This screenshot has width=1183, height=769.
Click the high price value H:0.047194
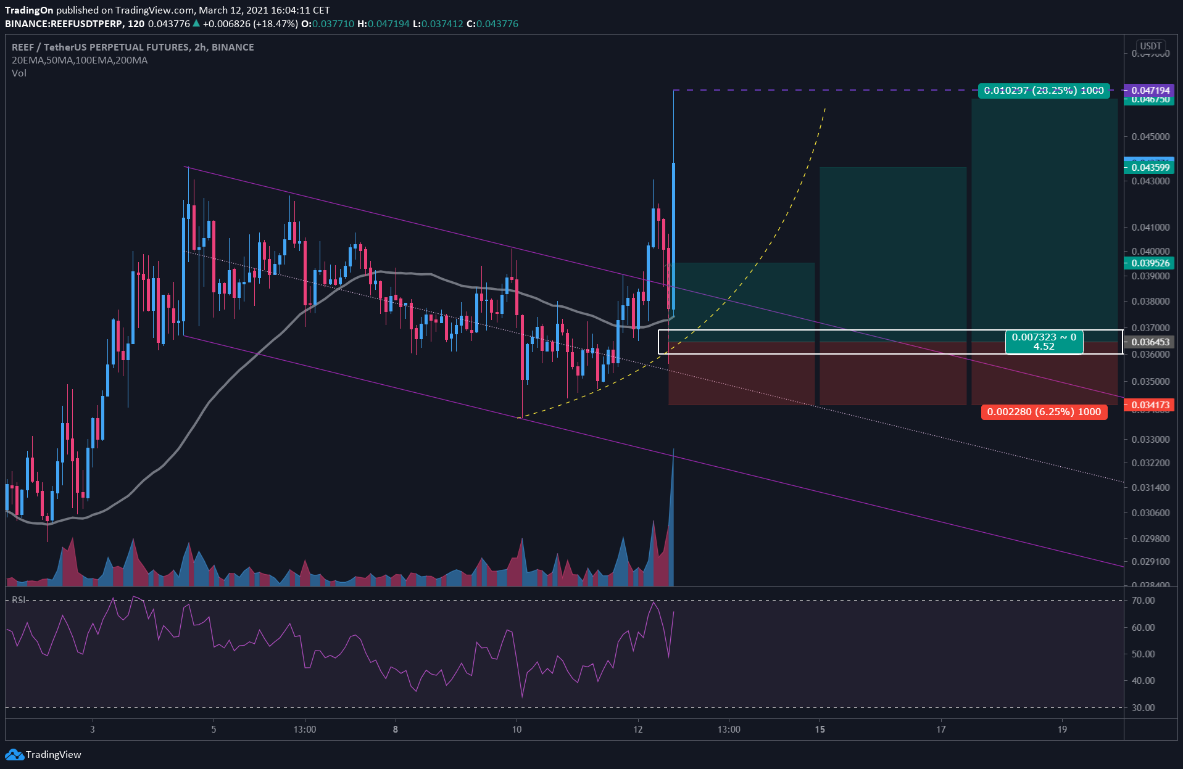pos(383,23)
